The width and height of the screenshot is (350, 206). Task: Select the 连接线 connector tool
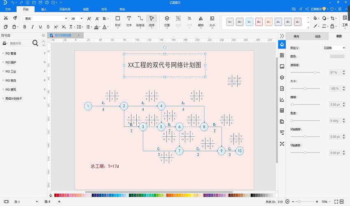(x=140, y=21)
